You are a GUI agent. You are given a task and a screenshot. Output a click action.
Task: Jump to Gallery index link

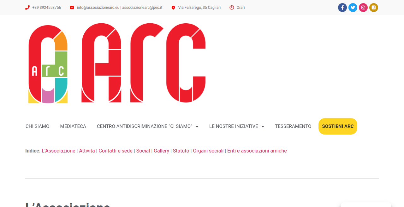point(161,151)
